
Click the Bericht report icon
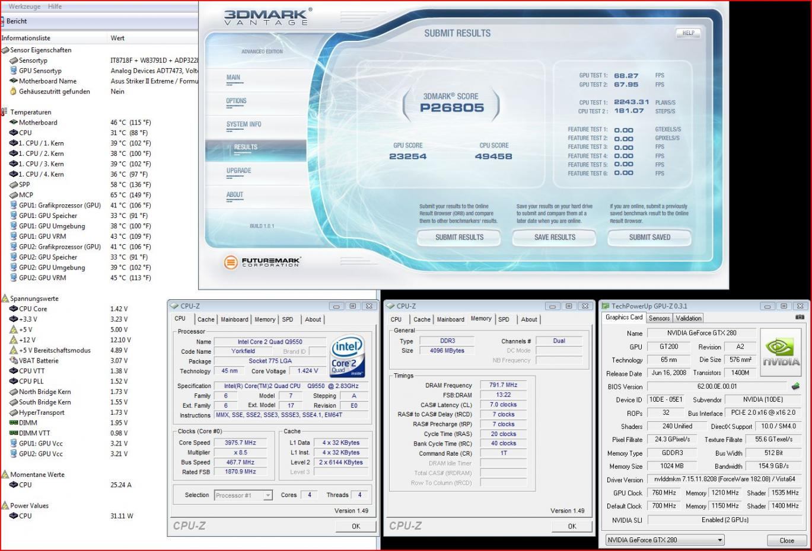point(2,21)
